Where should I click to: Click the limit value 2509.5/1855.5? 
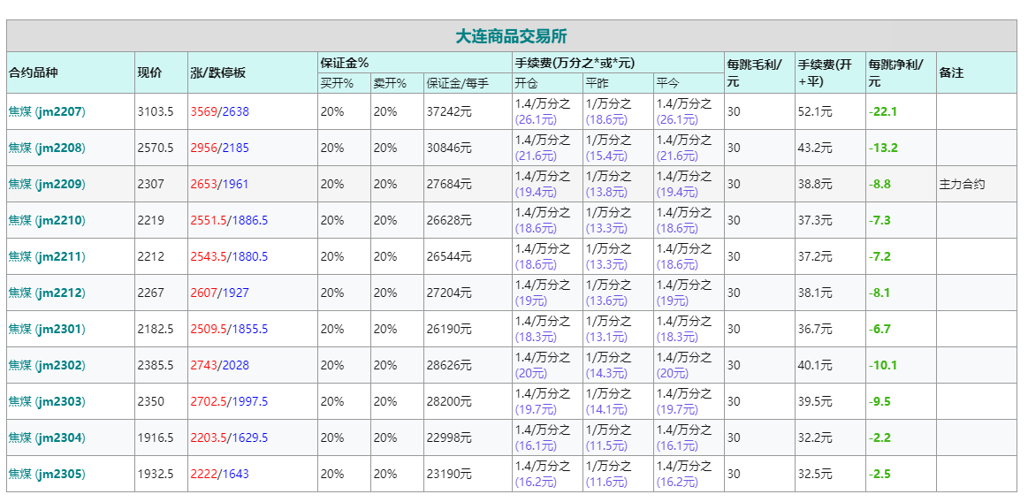tap(229, 329)
